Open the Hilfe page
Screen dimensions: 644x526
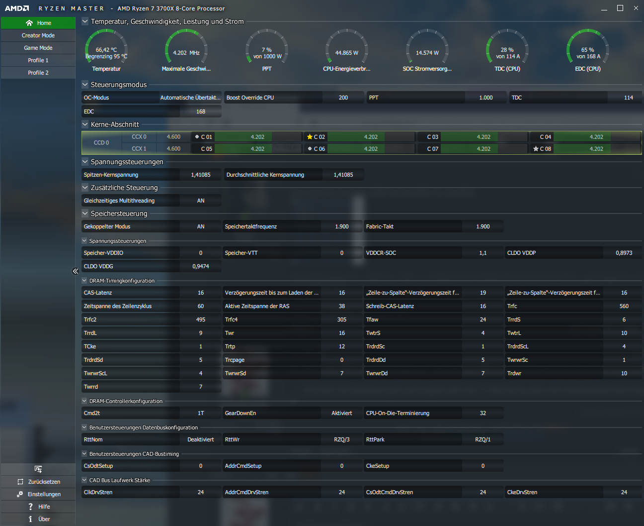pos(38,507)
